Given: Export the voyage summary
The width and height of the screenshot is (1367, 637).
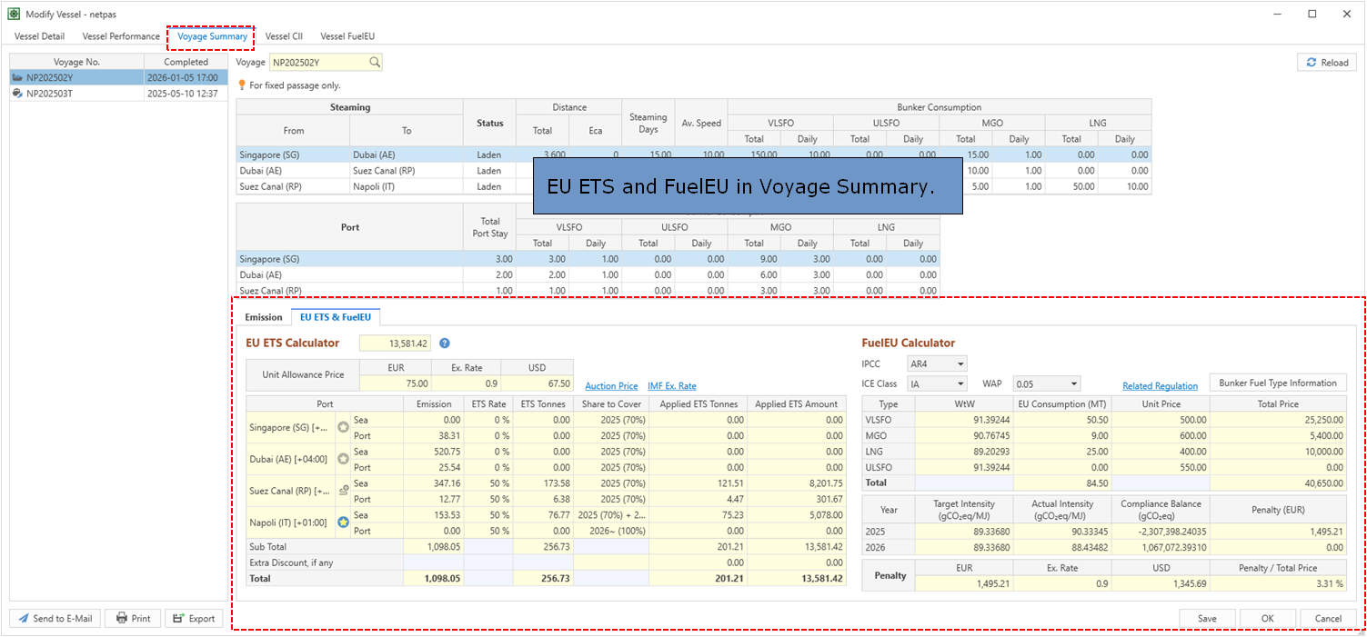Looking at the screenshot, I should (x=194, y=619).
